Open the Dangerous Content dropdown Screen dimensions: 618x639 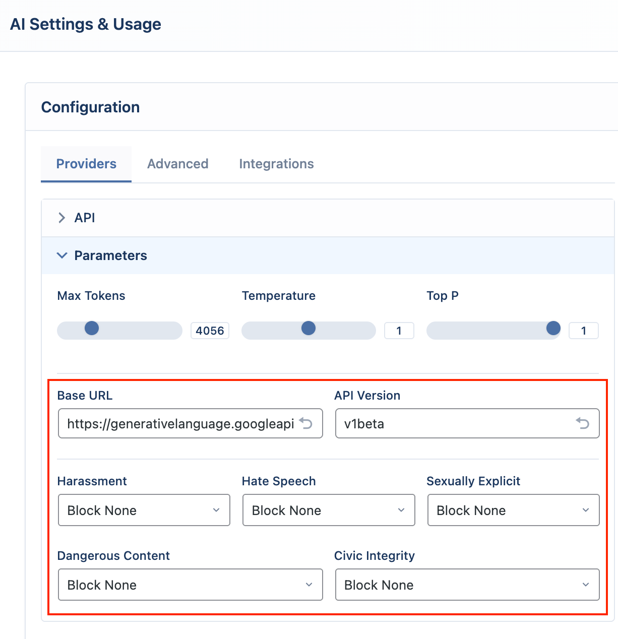191,585
